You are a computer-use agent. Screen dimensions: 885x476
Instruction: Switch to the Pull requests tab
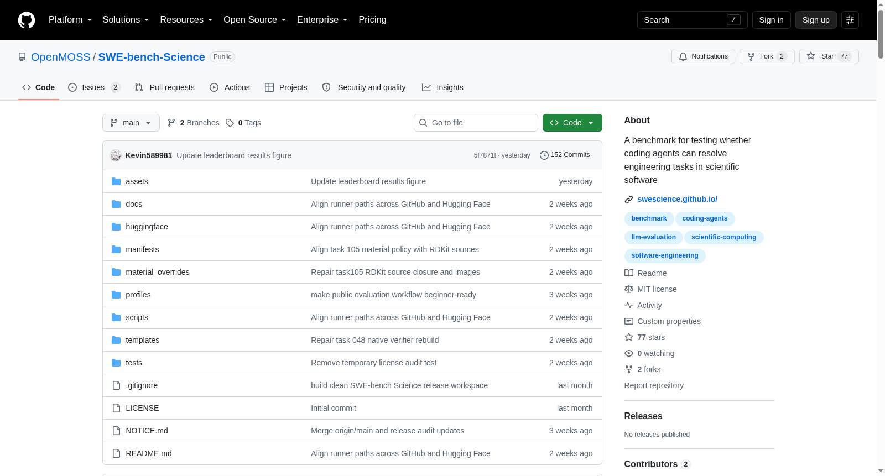coord(165,87)
